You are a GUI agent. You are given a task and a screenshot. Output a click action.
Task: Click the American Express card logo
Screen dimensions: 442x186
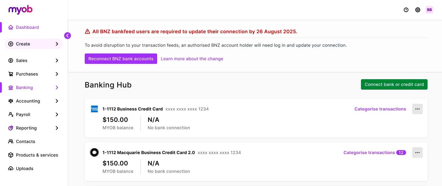(x=94, y=109)
